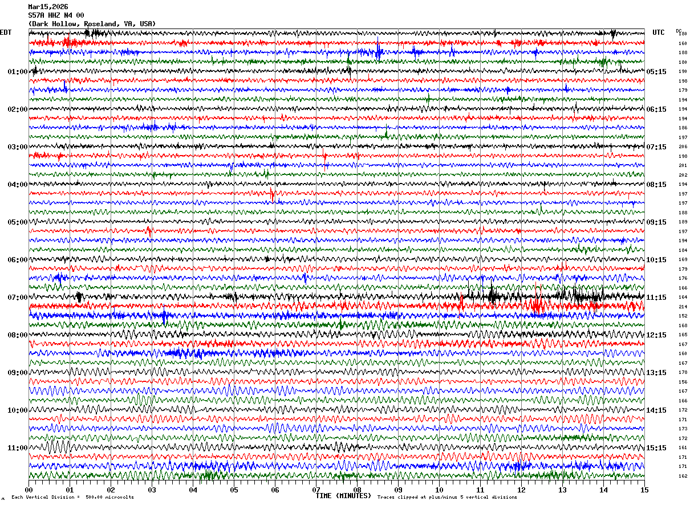This screenshot has width=690, height=505.
Task: Click the 12:15 UTC time label
Action: pyautogui.click(x=656, y=335)
